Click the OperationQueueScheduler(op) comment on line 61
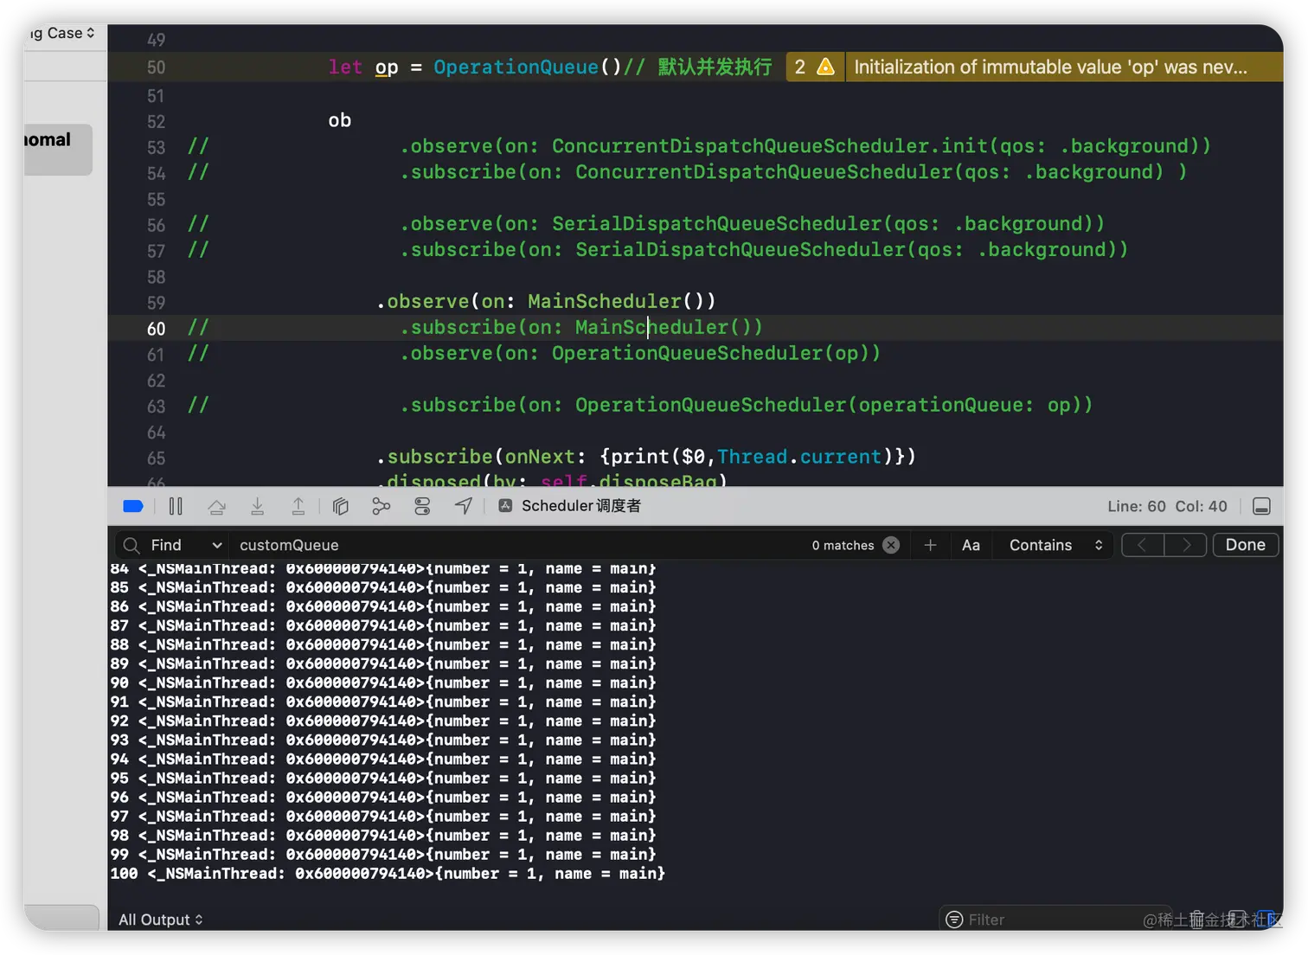1308x955 pixels. tap(640, 353)
